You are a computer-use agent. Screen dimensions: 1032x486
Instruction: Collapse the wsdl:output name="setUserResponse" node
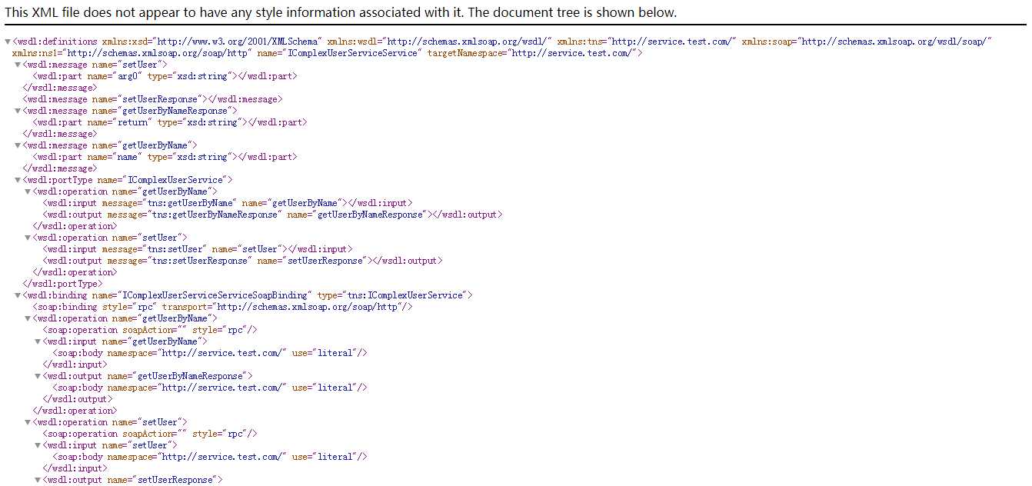point(38,480)
